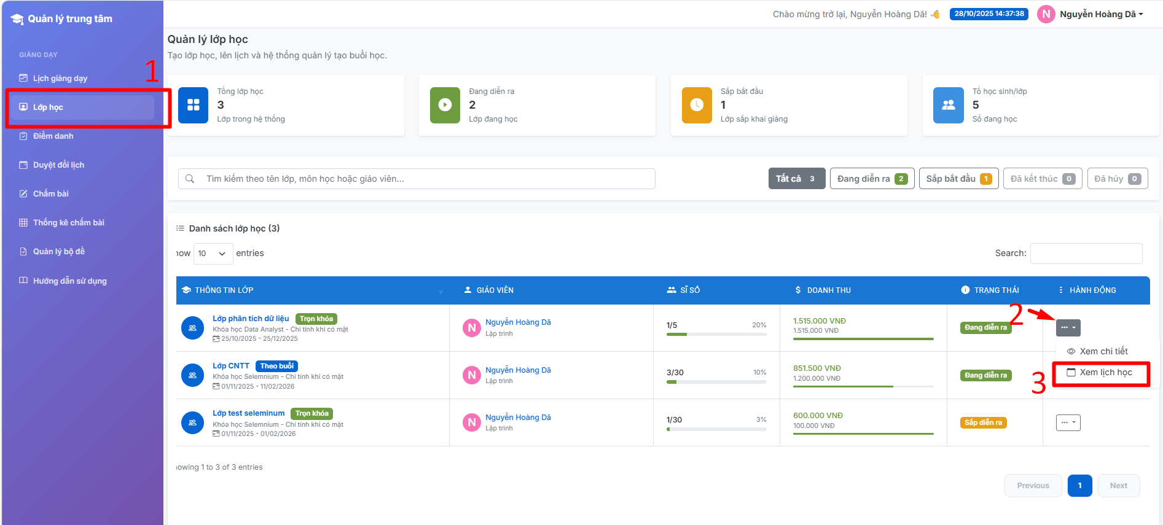Click the people icon for Tổ học sinh/lớp

tap(949, 105)
